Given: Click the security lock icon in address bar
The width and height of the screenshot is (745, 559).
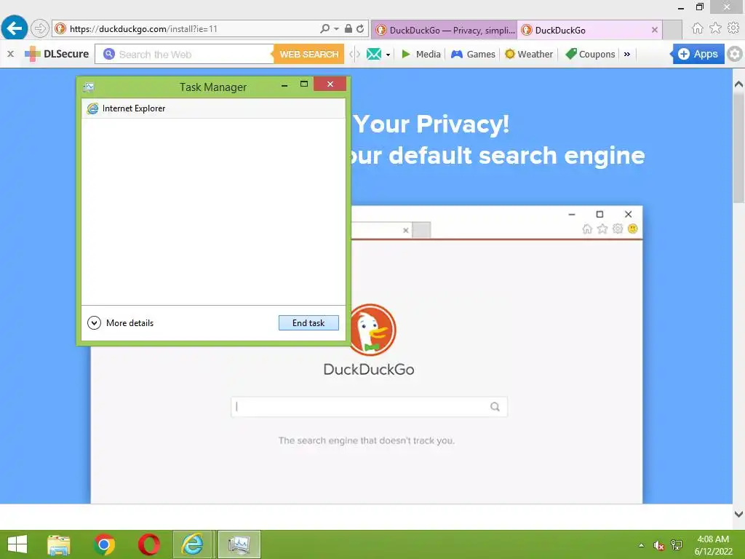Looking at the screenshot, I should pos(348,28).
